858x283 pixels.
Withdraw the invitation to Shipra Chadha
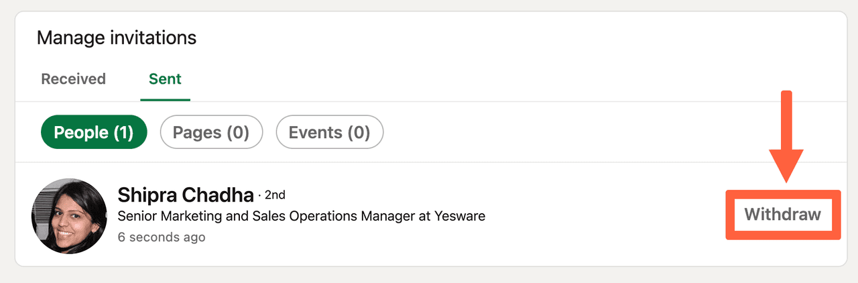(x=782, y=215)
